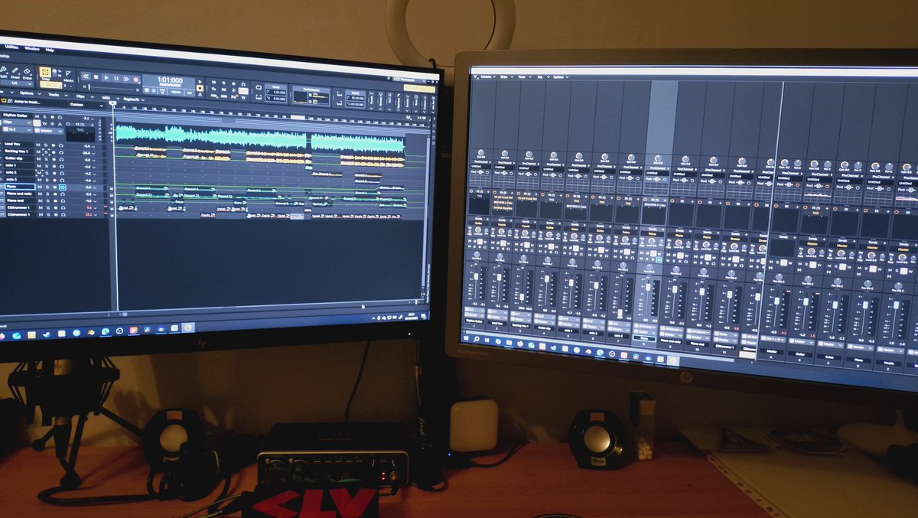Select the Draw tool

(15, 71)
